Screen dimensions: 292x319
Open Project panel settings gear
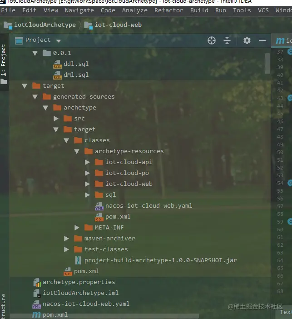point(247,40)
